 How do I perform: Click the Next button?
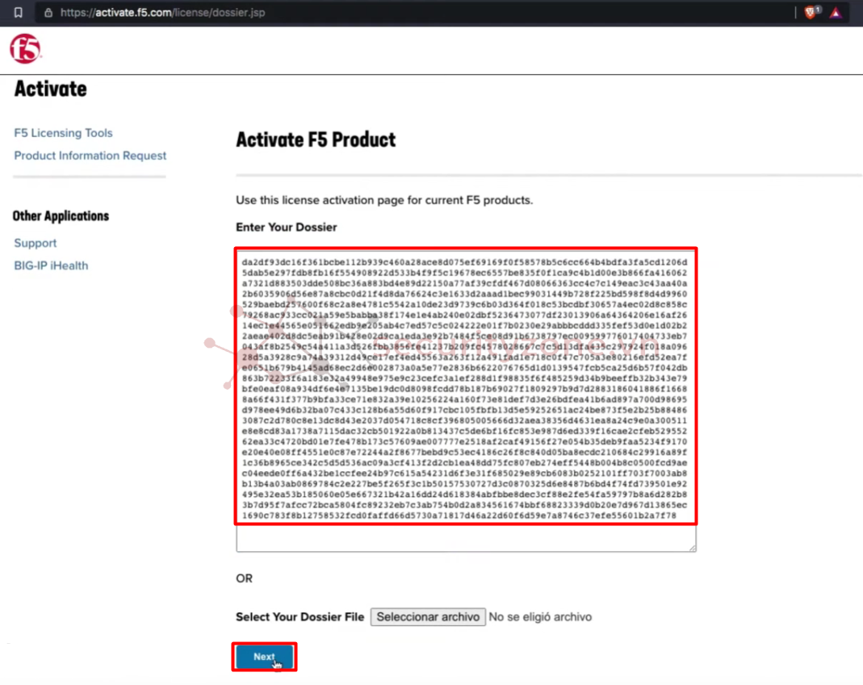[x=264, y=657]
